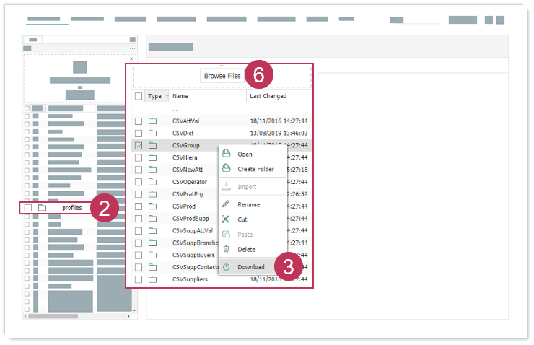Click the Delete trash icon

coord(226,249)
